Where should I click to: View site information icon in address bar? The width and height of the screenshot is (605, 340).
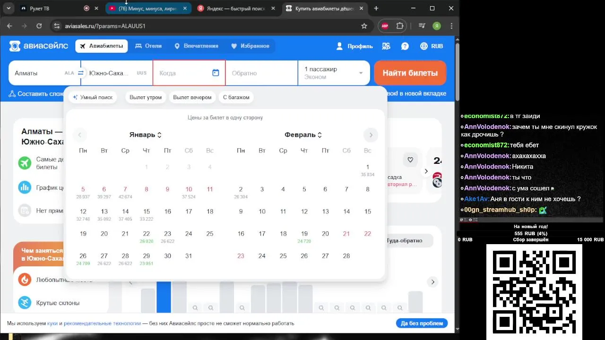[x=56, y=26]
